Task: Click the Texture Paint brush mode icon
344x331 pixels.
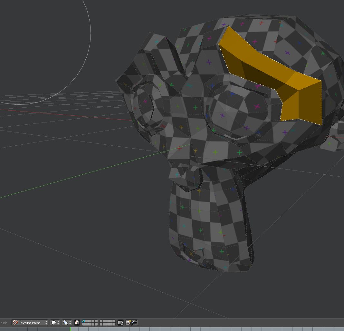Action: click(15, 323)
